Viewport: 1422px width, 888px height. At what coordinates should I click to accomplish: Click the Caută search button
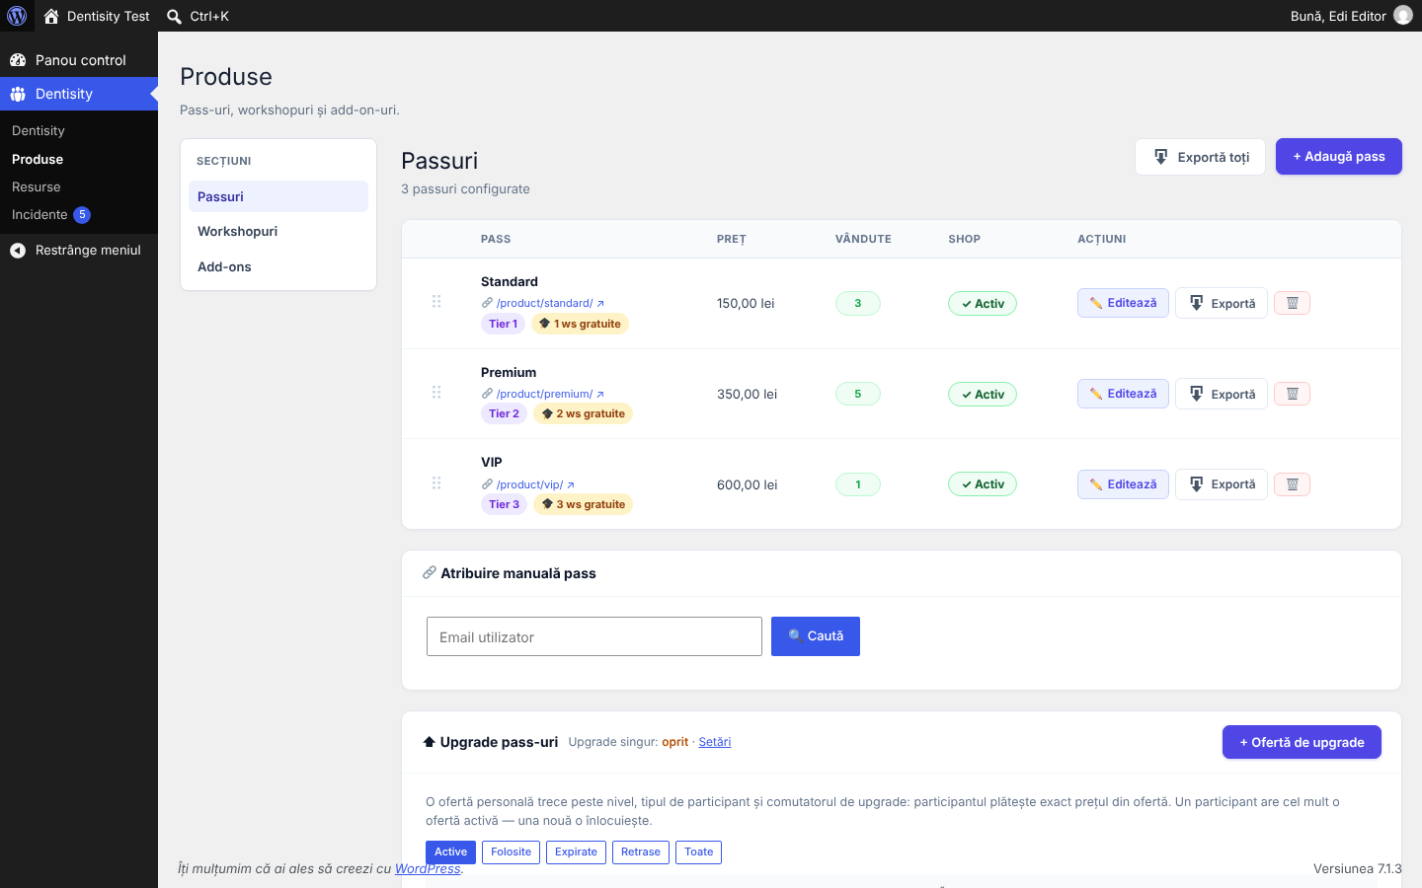(816, 636)
